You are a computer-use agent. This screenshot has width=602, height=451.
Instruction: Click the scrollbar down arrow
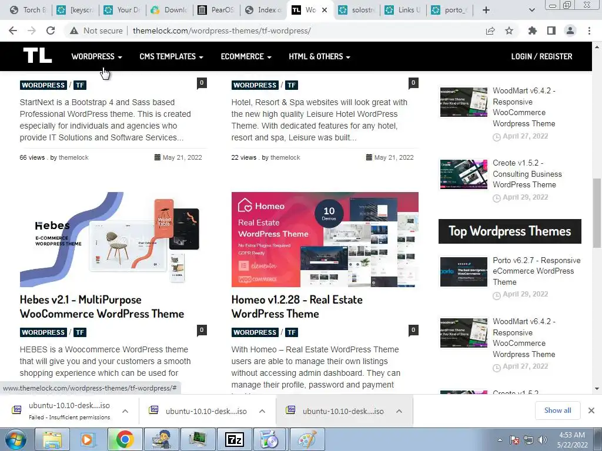[x=597, y=389]
